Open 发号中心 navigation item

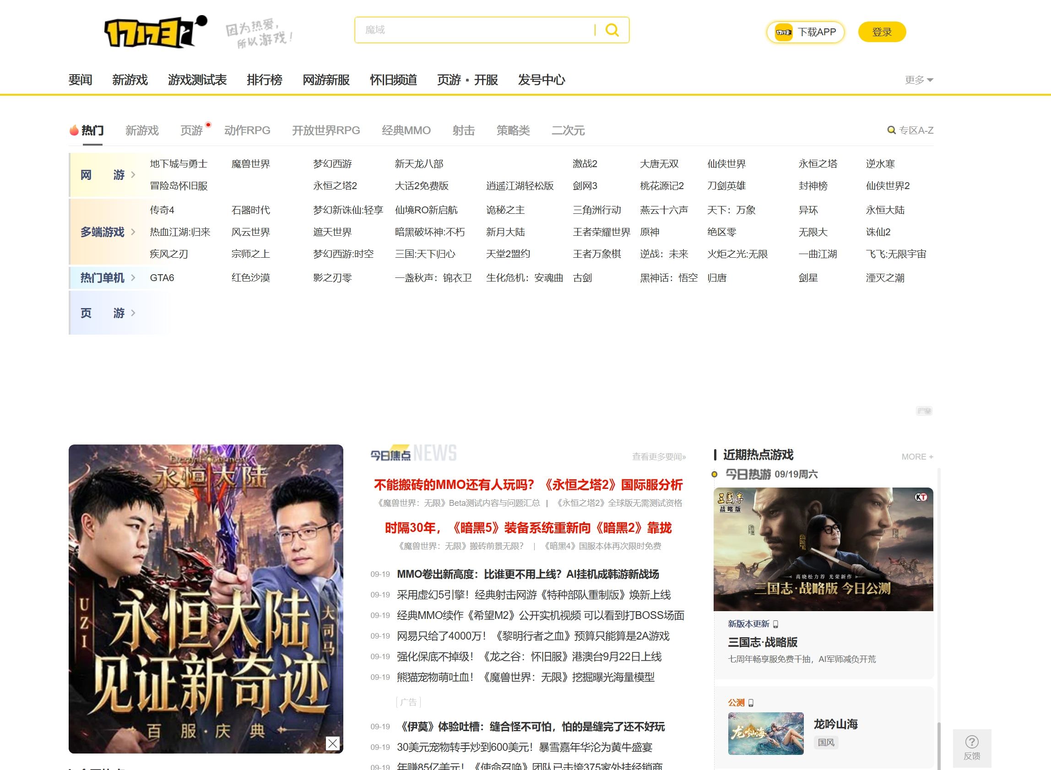coord(542,80)
